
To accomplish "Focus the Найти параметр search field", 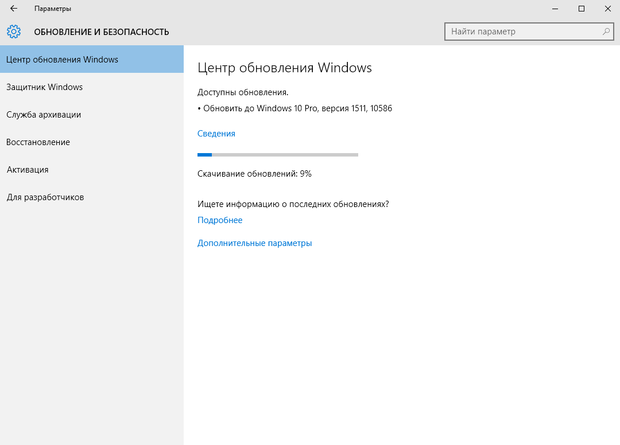I will (529, 32).
